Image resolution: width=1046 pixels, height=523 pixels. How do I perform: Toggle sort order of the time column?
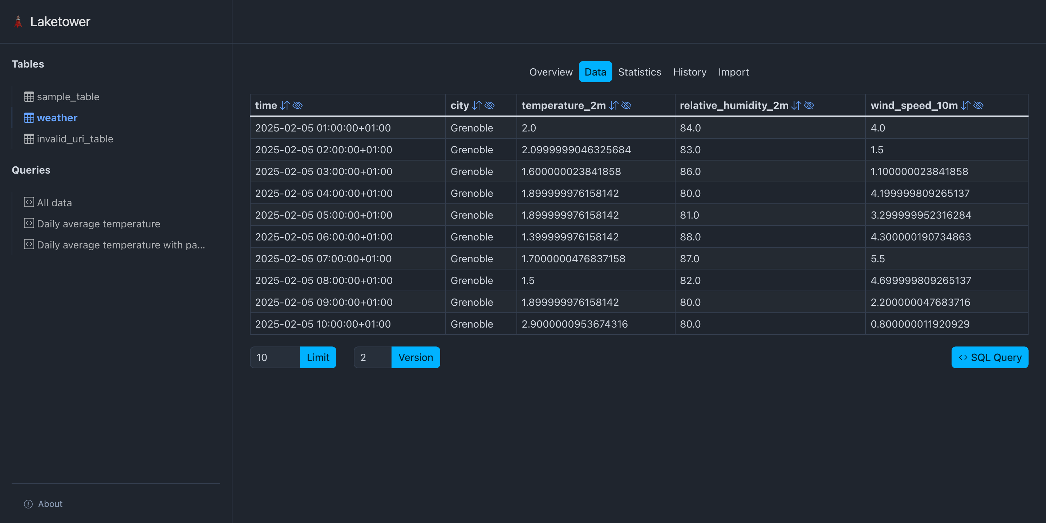pos(285,105)
